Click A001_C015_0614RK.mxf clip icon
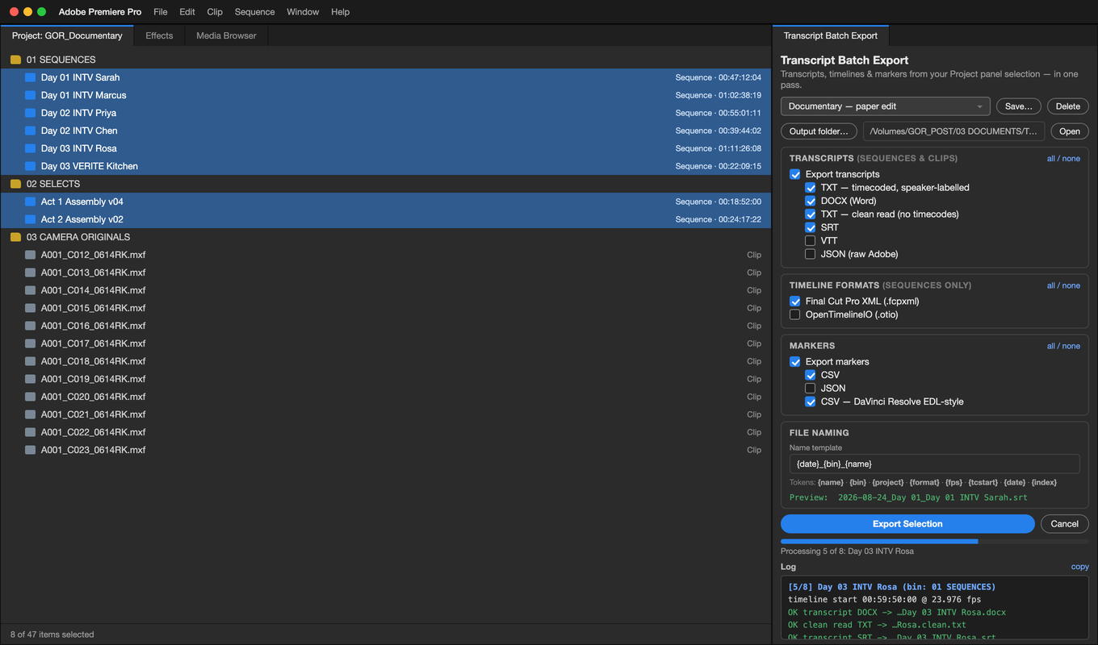1098x645 pixels. (x=30, y=308)
